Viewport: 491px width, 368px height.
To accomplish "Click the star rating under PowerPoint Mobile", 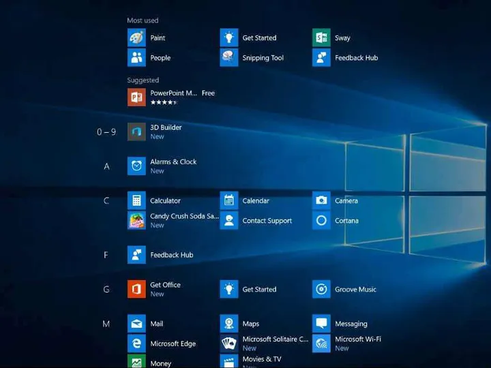I will coord(164,102).
